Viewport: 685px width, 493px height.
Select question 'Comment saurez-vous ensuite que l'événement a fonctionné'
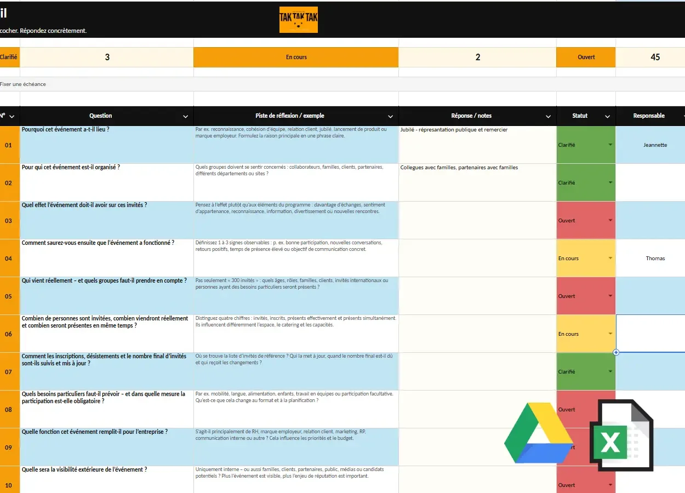[x=98, y=243]
